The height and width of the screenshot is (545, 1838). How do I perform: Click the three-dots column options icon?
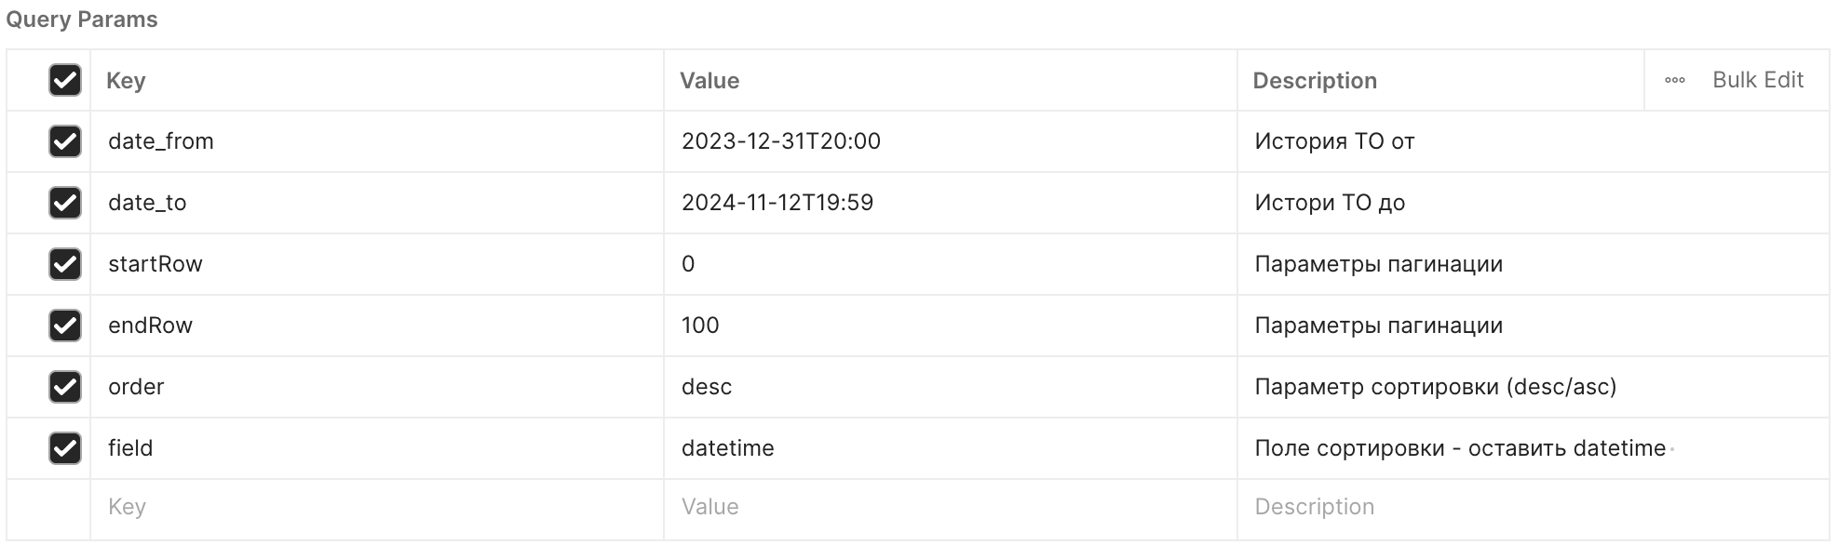click(x=1674, y=81)
